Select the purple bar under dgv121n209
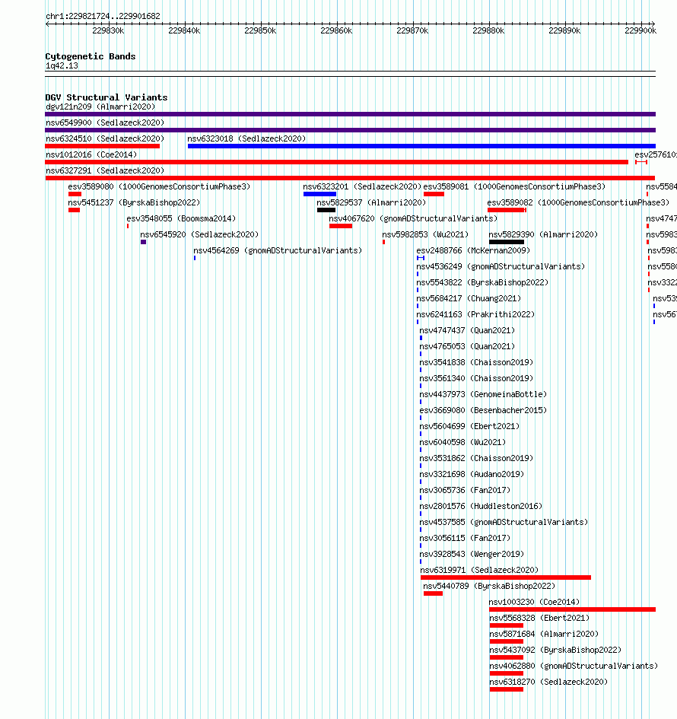The height and width of the screenshot is (719, 677). tap(350, 114)
